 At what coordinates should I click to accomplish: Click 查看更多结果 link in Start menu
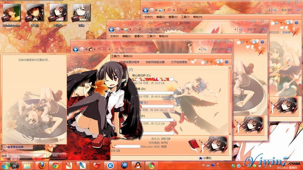pos(16,147)
